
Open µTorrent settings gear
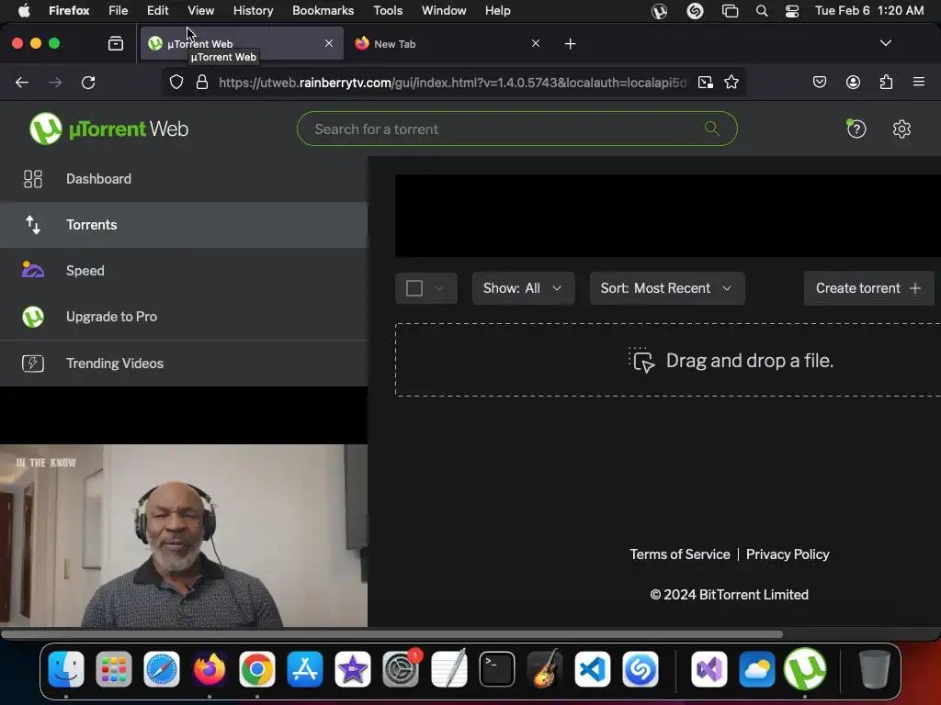tap(901, 129)
